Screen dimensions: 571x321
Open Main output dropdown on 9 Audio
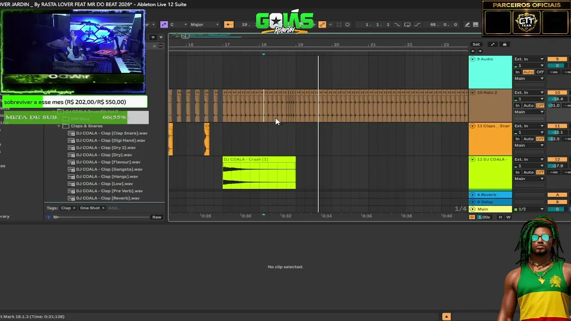point(529,78)
